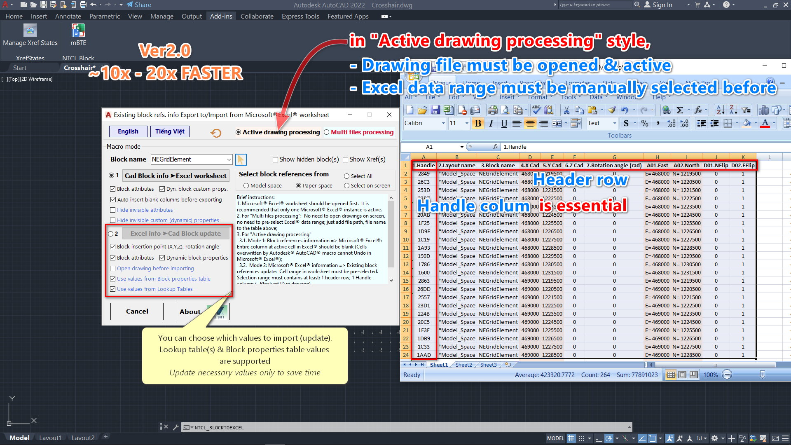Select the Model space radio button

pos(246,186)
